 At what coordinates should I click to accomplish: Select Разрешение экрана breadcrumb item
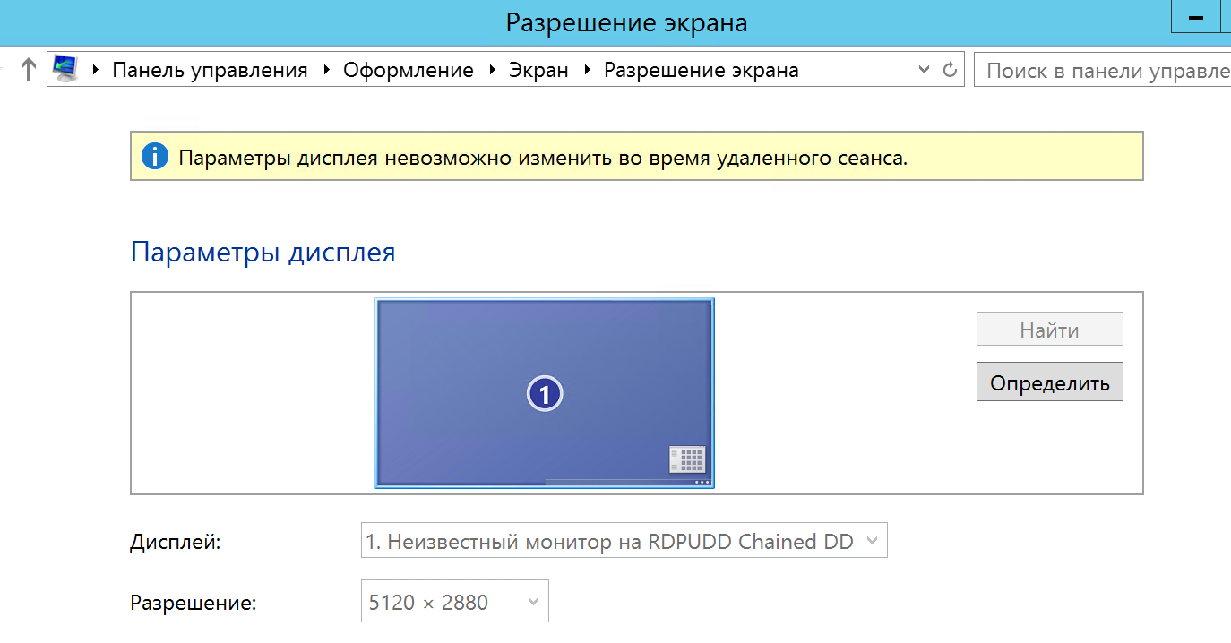coord(701,70)
